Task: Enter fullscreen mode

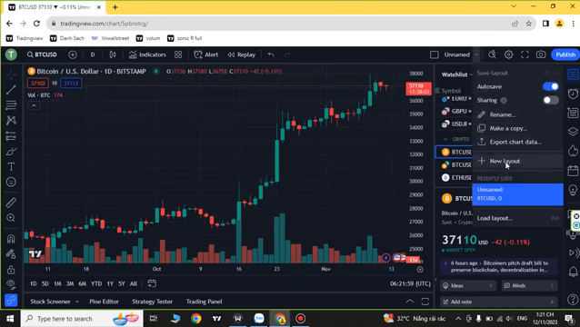Action: [525, 54]
